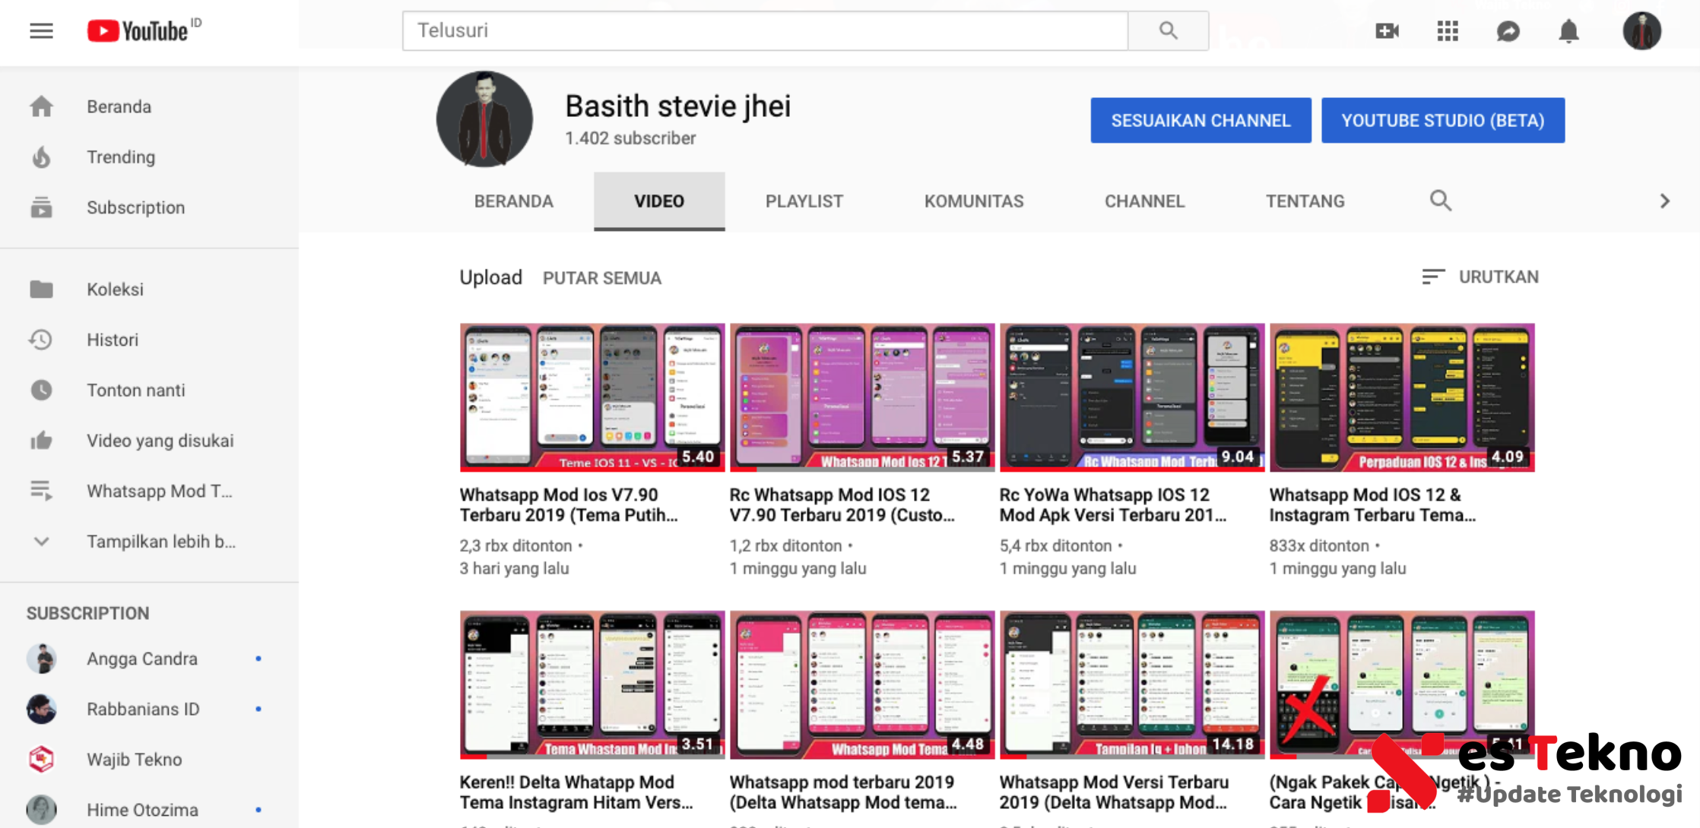Click the create video camera icon
Viewport: 1700px width, 828px height.
[1387, 31]
